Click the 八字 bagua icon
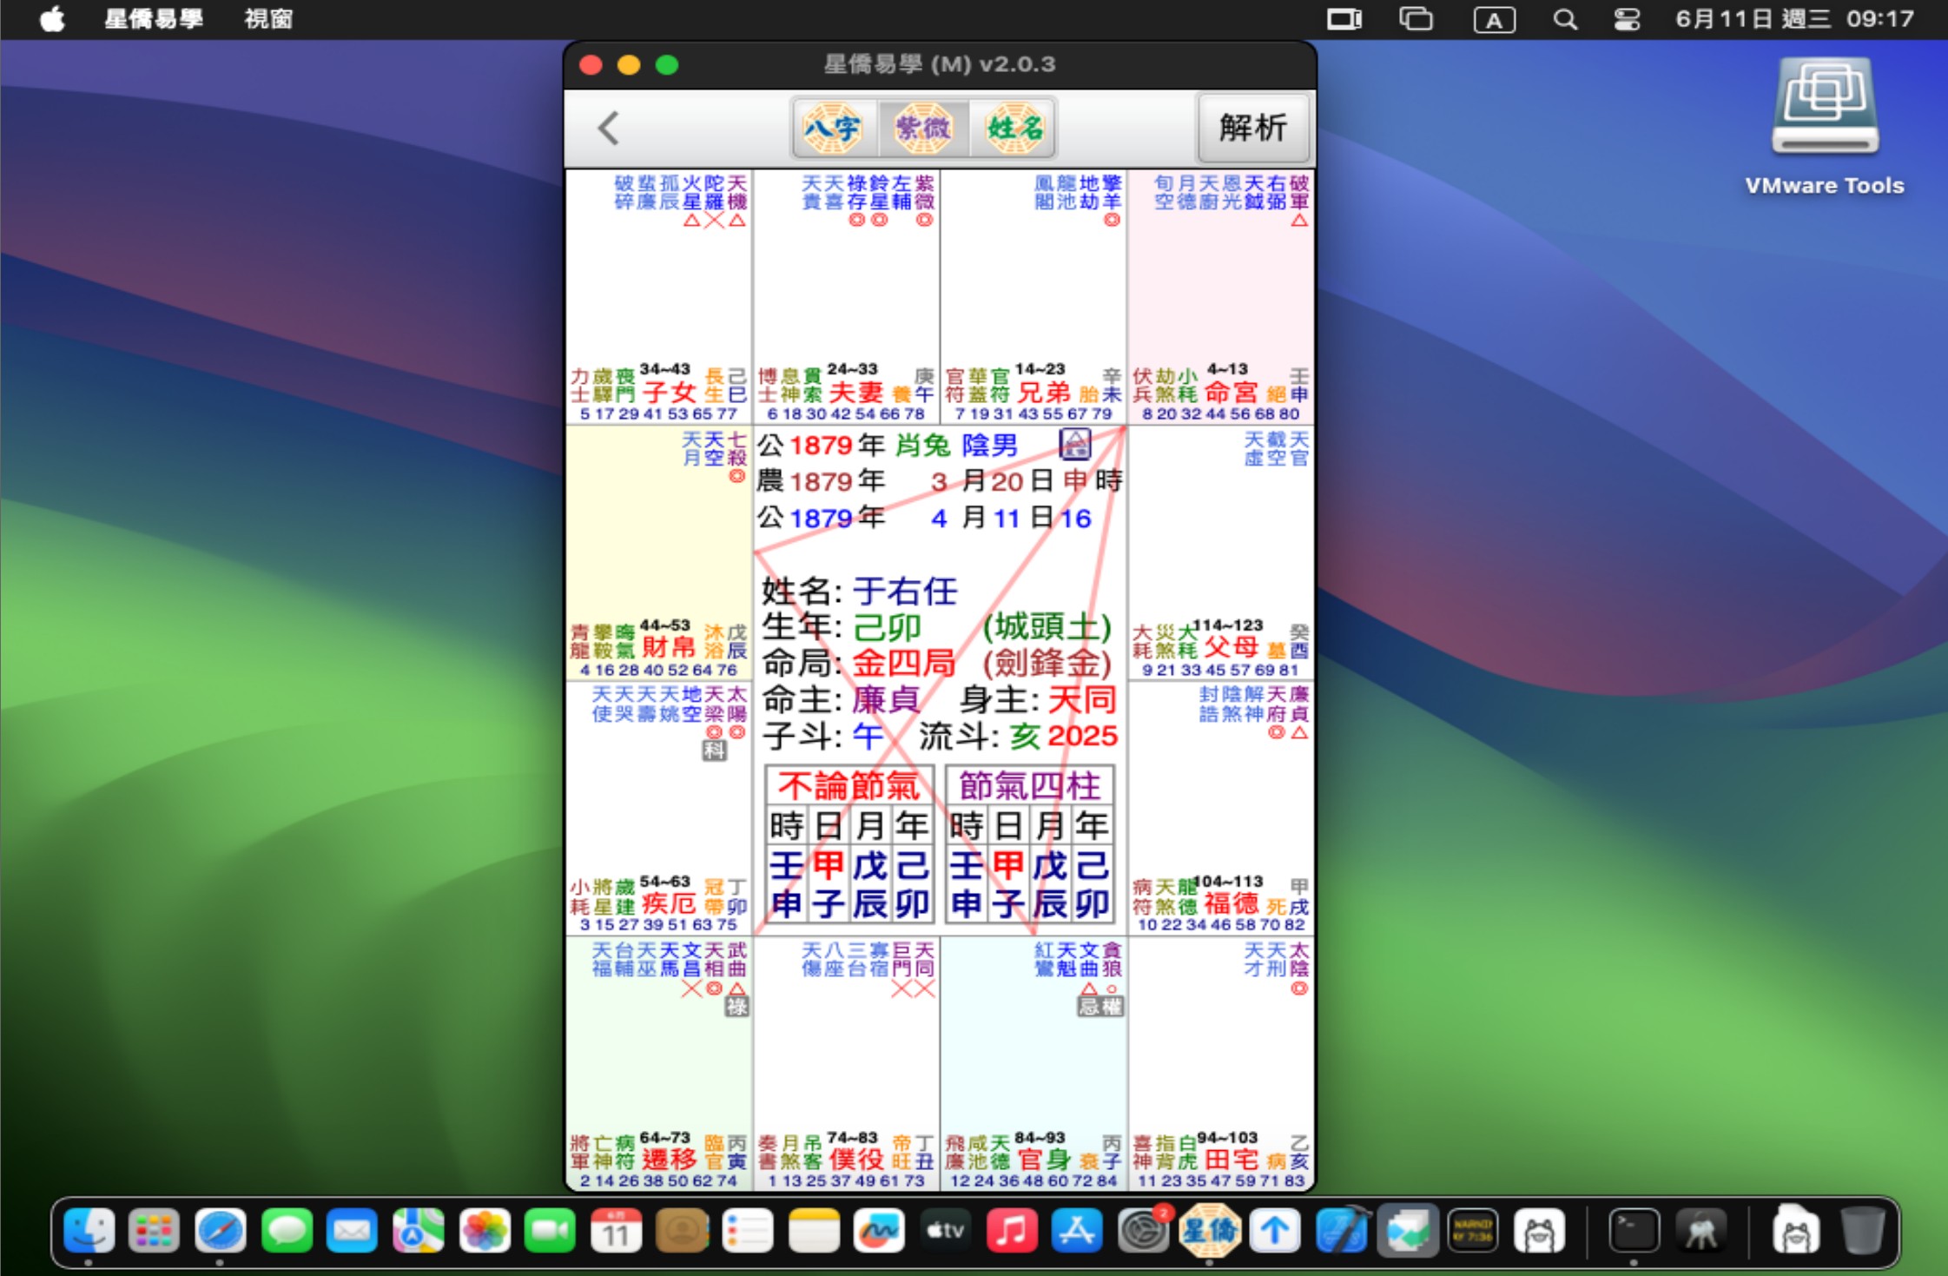Screen dimensions: 1948x1276 (831, 129)
